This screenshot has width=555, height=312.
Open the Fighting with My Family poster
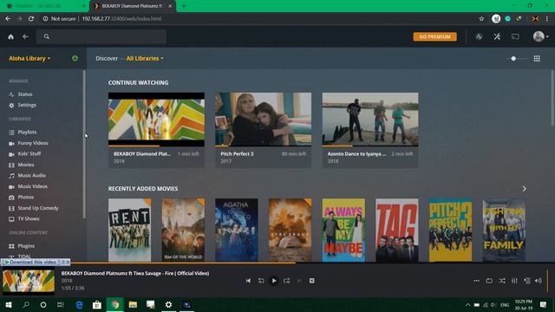(504, 230)
